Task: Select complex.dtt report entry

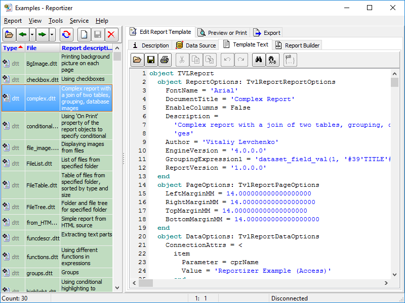Action: point(57,98)
